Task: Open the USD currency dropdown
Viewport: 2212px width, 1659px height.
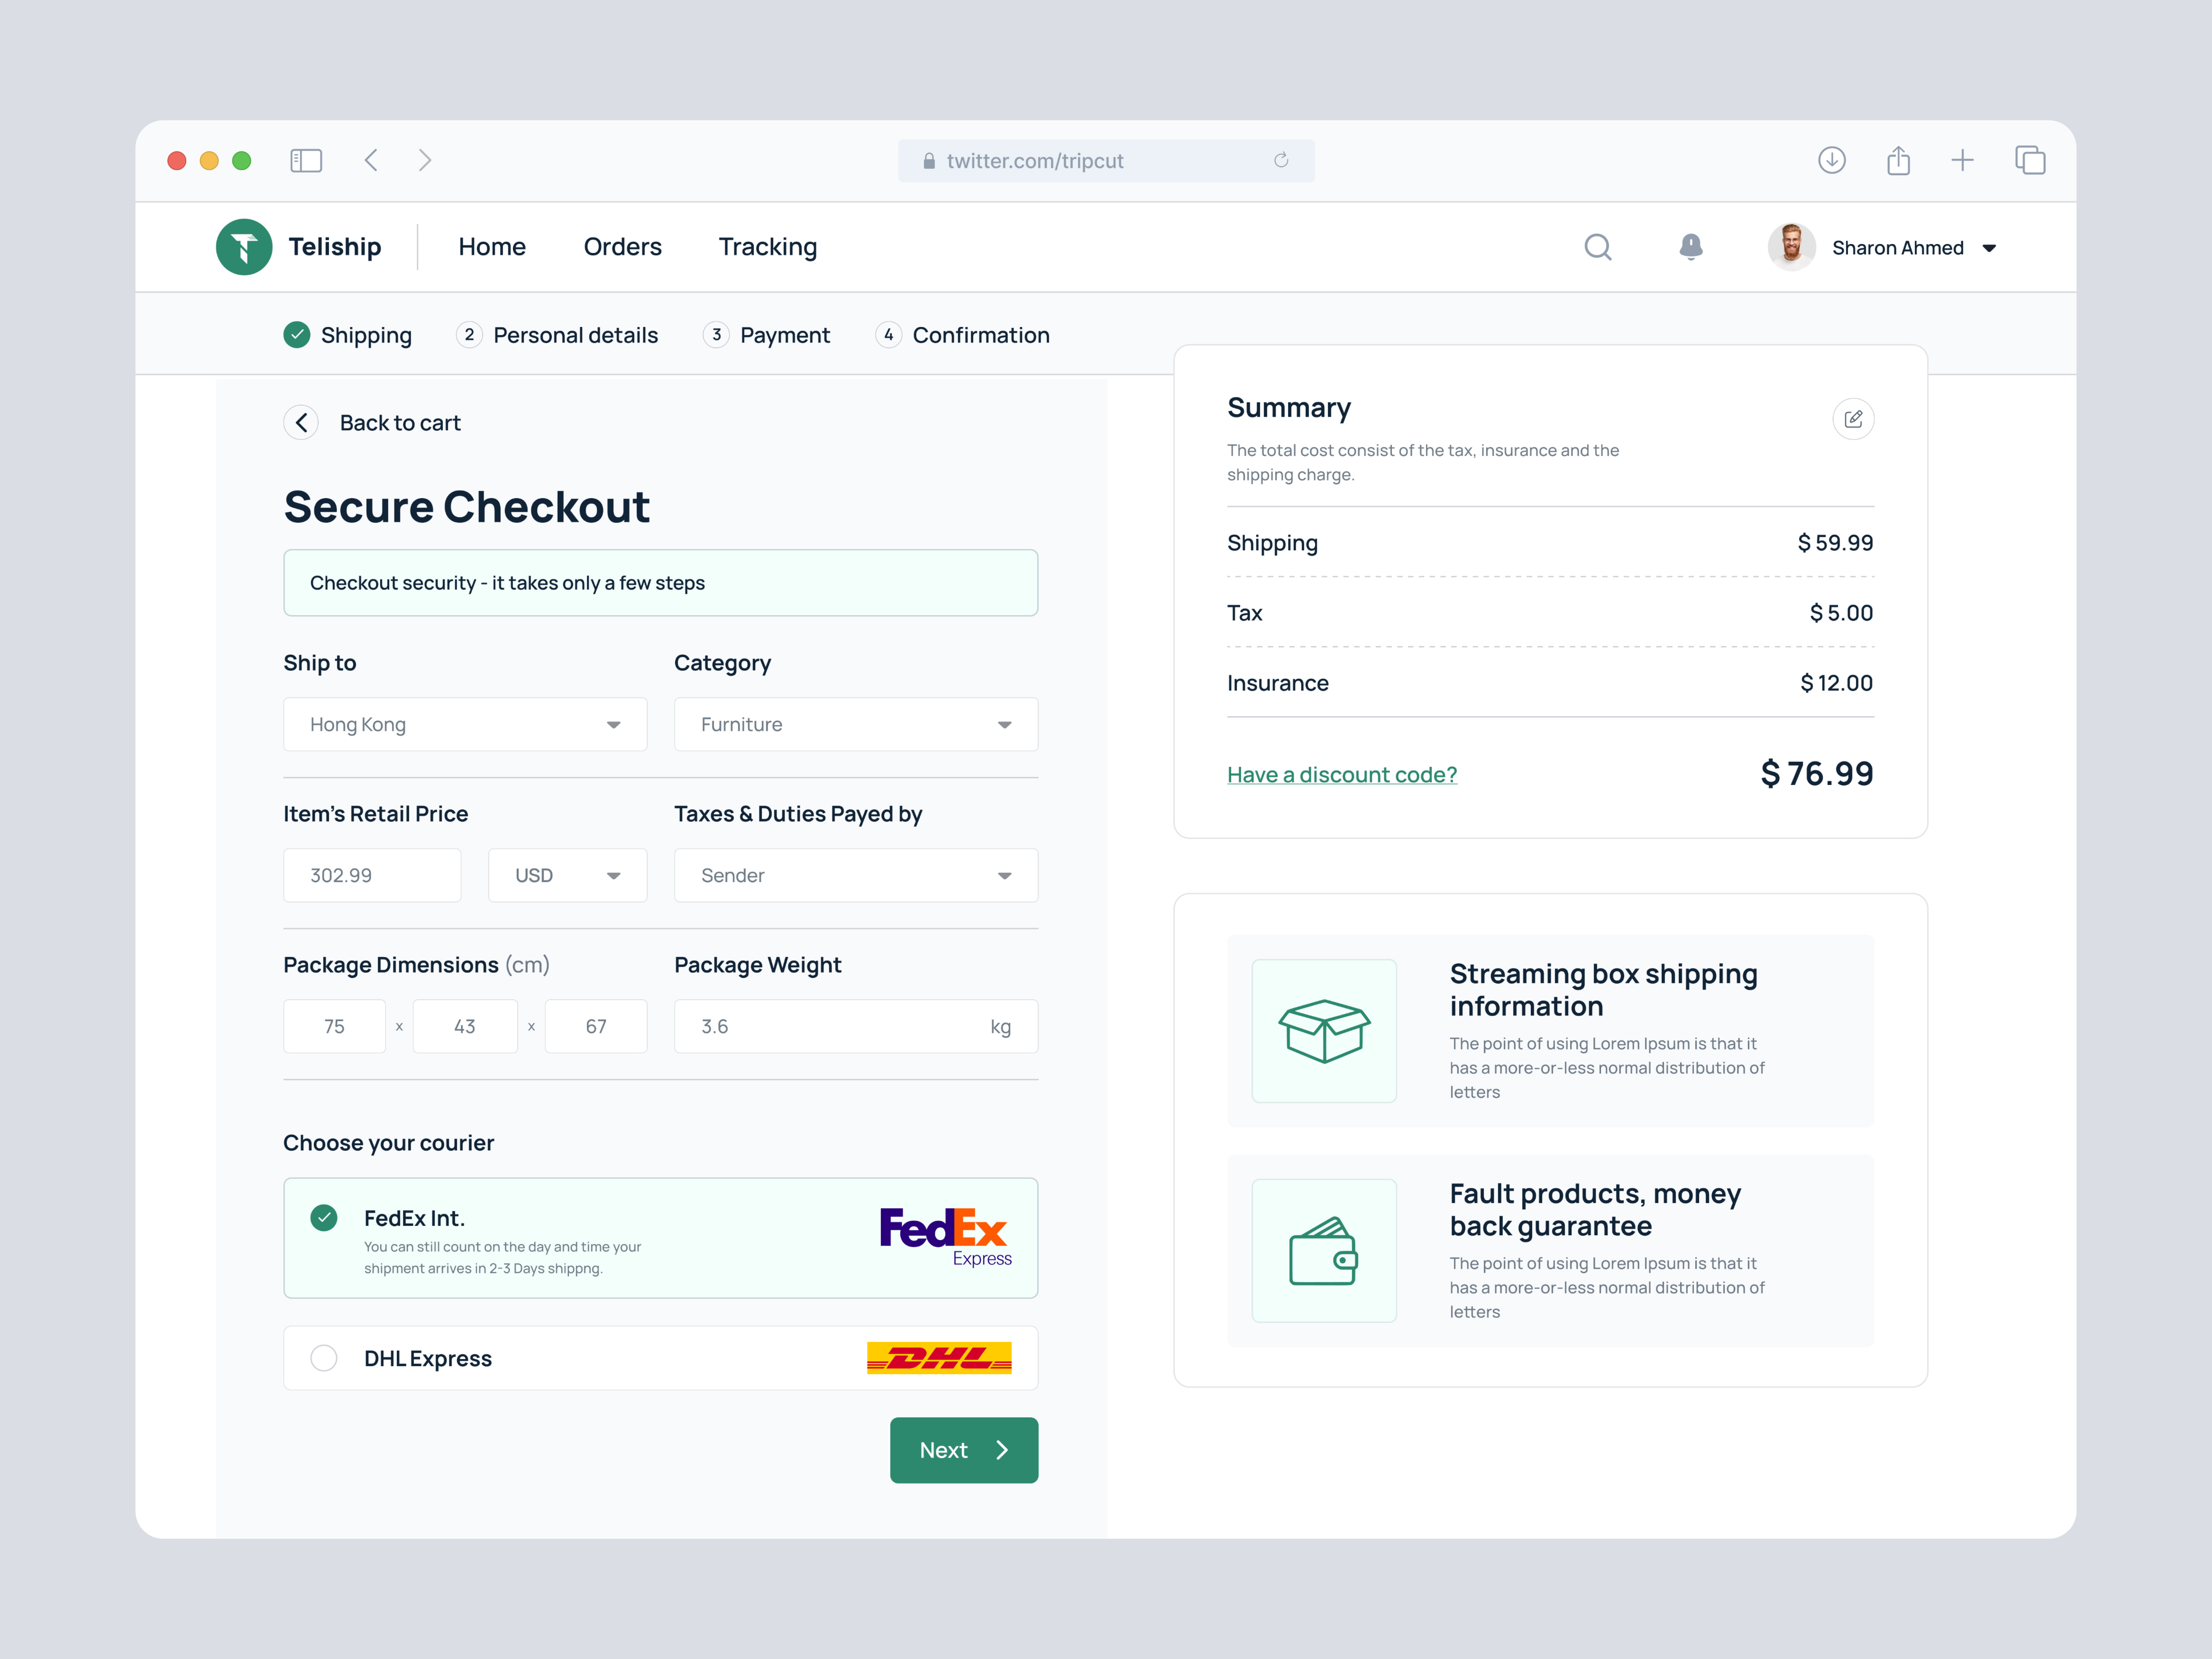Action: [x=567, y=875]
